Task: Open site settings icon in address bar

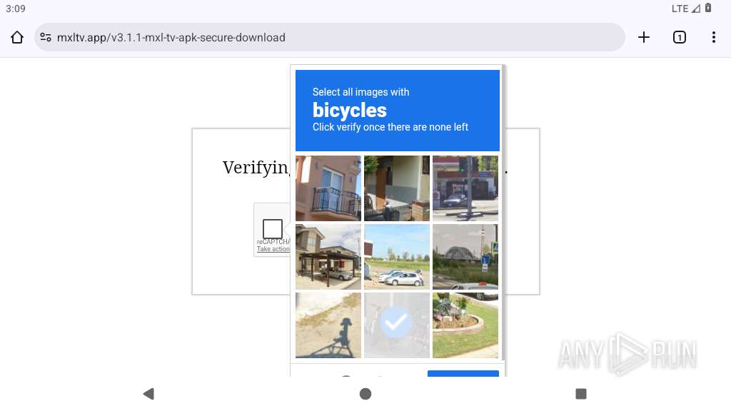Action: pyautogui.click(x=45, y=37)
